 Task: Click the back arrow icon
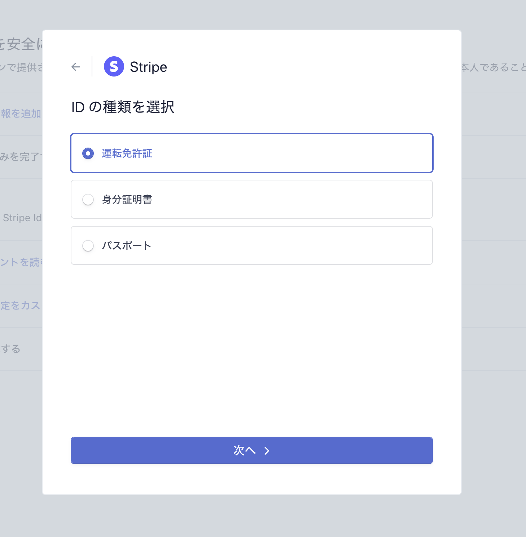click(x=76, y=67)
